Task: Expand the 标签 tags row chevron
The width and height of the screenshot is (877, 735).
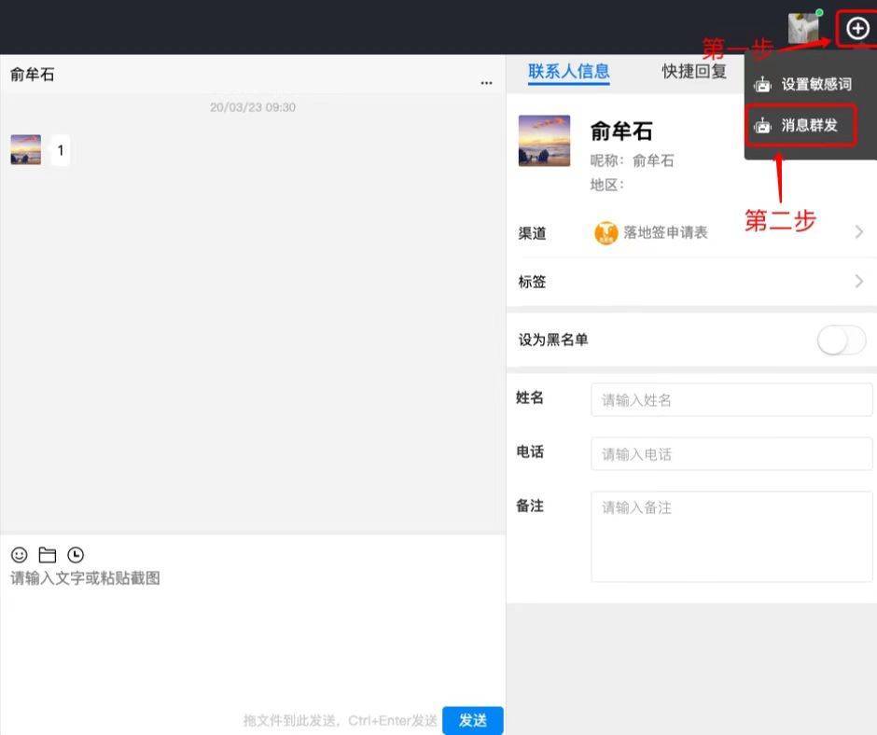Action: pyautogui.click(x=858, y=281)
